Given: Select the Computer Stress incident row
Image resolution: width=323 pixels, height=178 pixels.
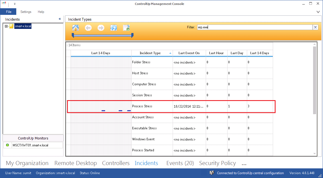Looking at the screenshot, I should [170, 84].
